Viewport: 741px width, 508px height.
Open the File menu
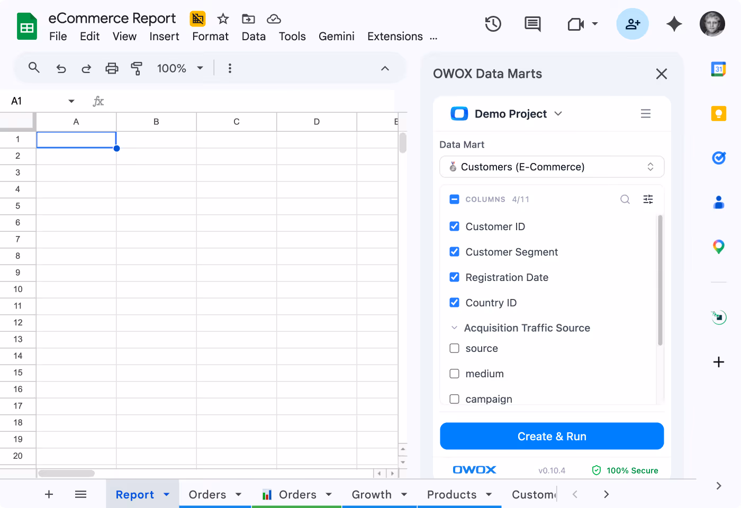click(58, 37)
